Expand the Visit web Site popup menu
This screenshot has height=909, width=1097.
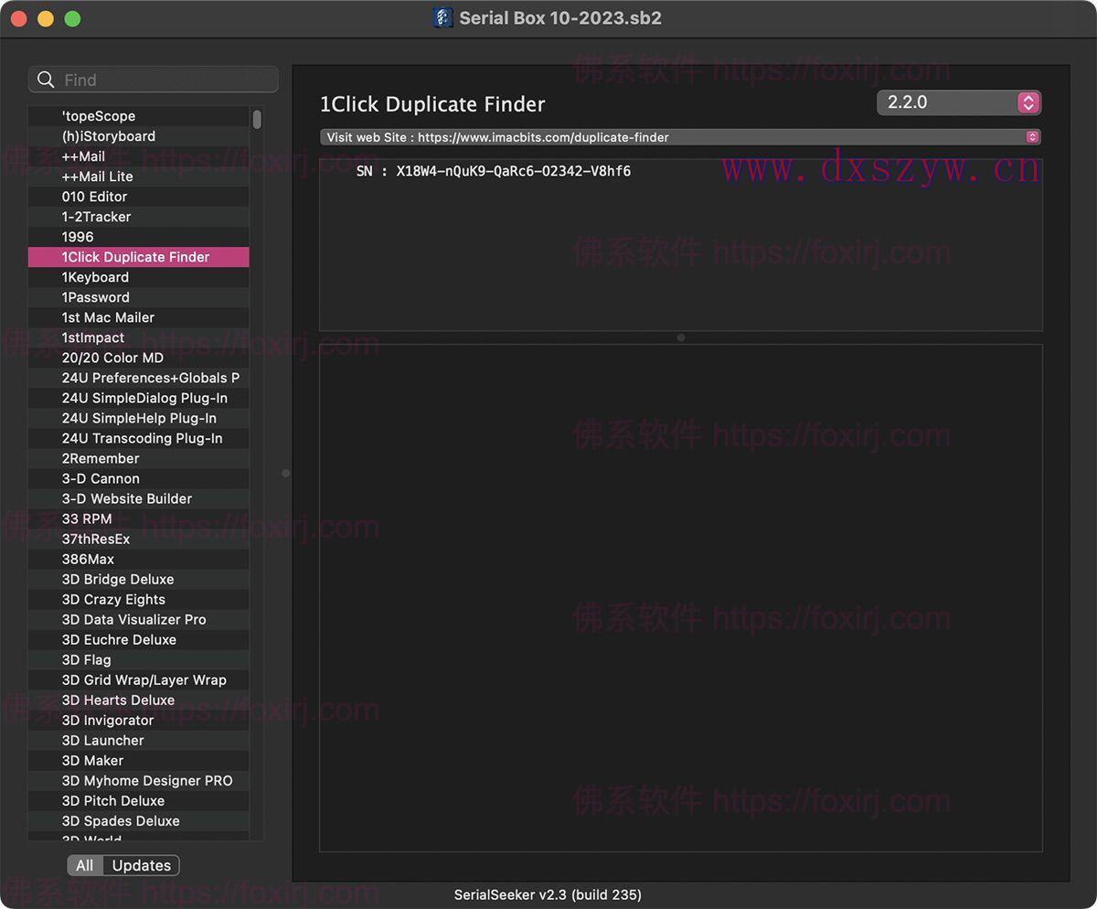click(680, 137)
